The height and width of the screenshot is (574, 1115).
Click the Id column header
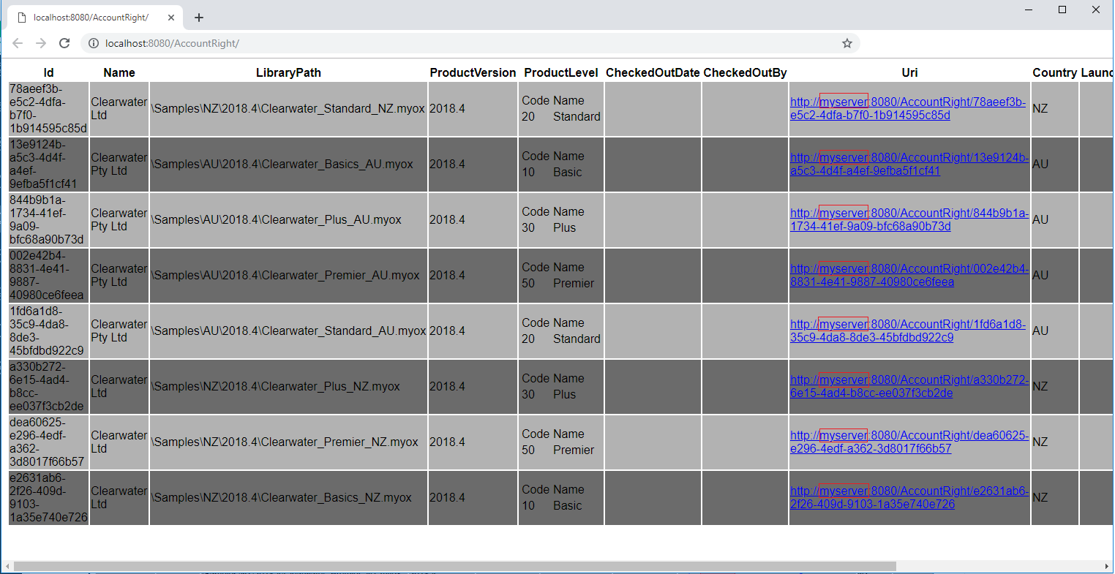[48, 72]
